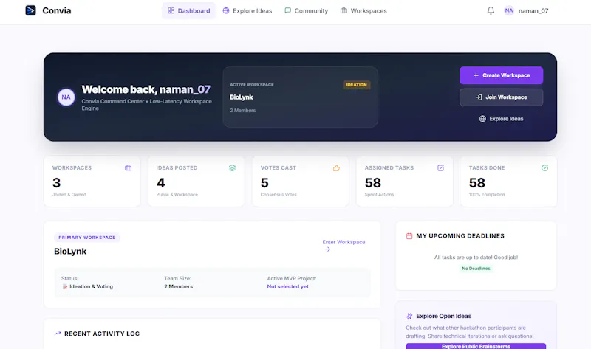Click the large NA avatar in the welcome banner

(x=66, y=97)
